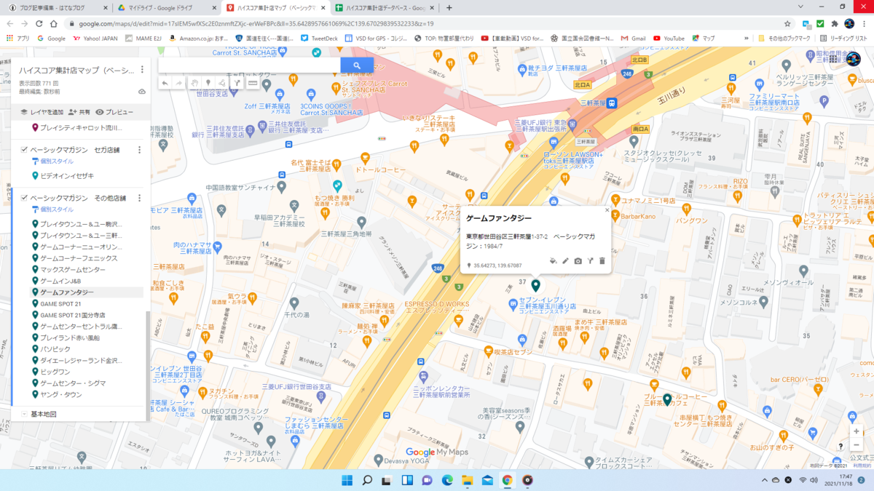Undo the last map edit

tap(165, 84)
